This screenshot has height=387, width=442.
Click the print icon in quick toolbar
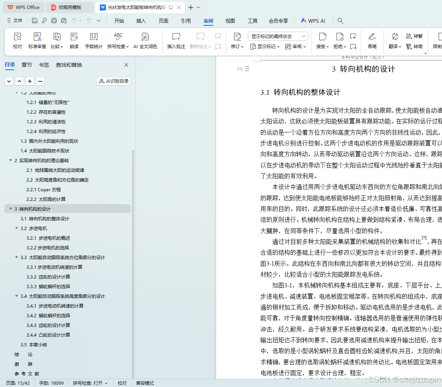[x=54, y=21]
